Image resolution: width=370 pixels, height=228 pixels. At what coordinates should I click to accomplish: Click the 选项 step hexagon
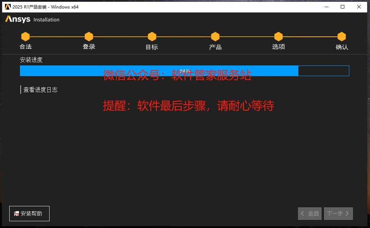point(278,37)
